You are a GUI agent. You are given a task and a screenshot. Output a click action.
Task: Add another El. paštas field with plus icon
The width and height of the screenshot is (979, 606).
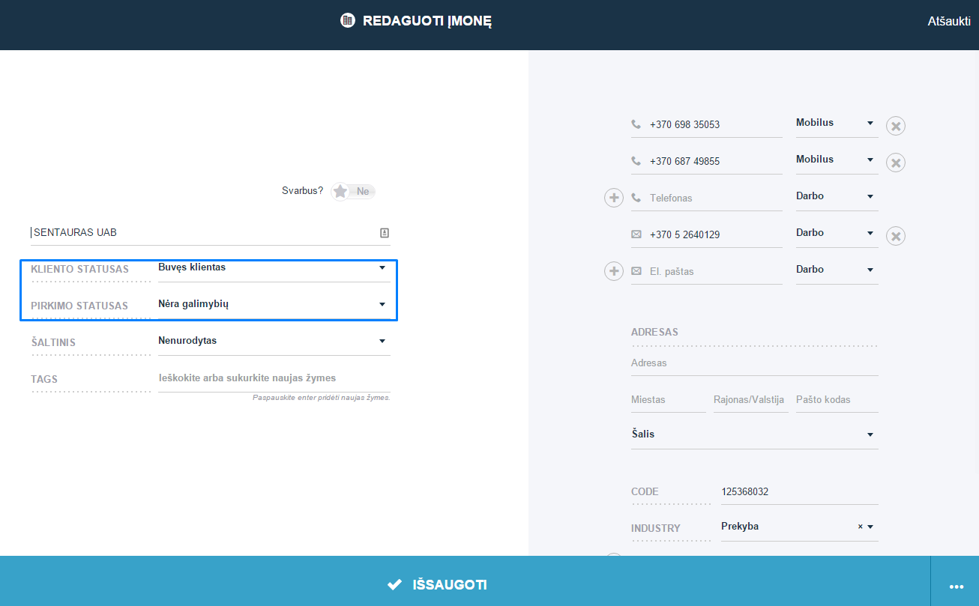point(614,271)
